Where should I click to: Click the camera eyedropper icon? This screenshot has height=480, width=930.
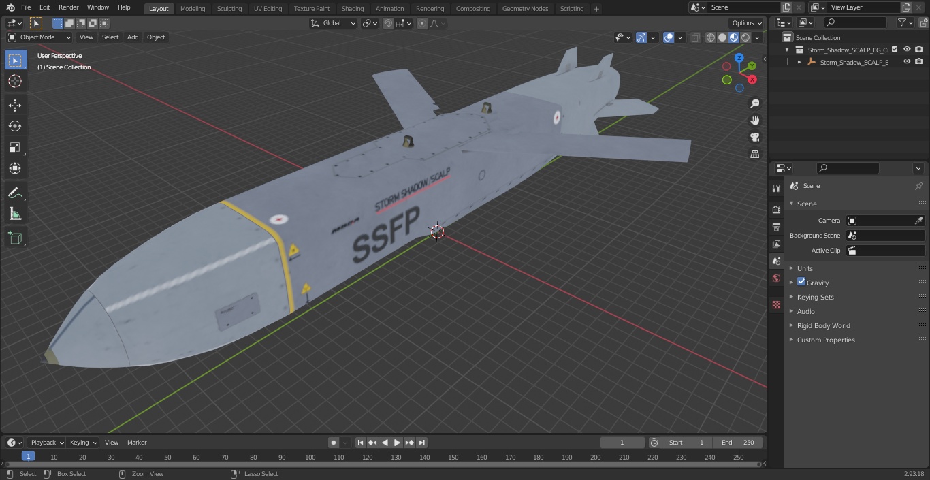pos(918,221)
